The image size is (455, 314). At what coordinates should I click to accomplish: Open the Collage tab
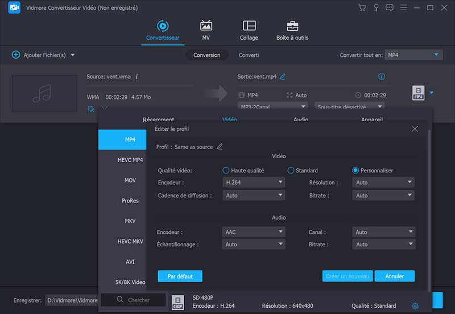point(249,26)
